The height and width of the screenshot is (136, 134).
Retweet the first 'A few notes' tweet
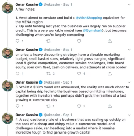(48, 41)
